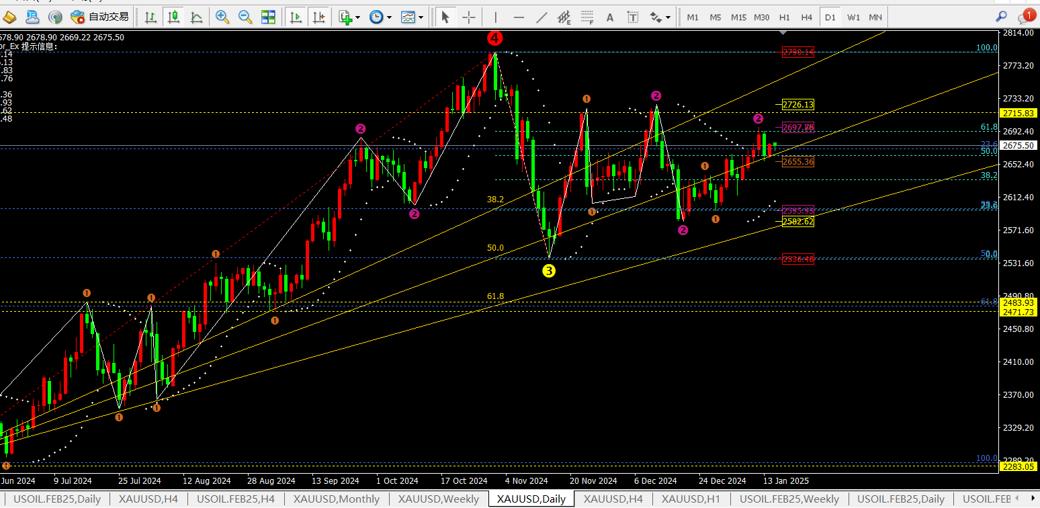The height and width of the screenshot is (508, 1040).
Task: Switch timeframe to M15
Action: [738, 17]
